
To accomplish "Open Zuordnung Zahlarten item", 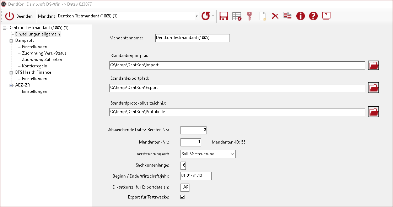I will (x=42, y=60).
